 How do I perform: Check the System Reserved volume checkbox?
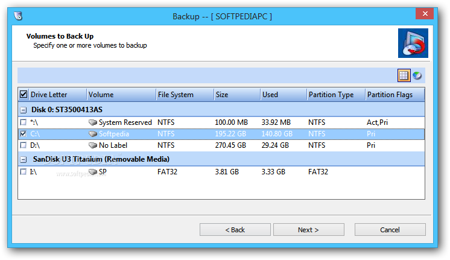pos(23,122)
